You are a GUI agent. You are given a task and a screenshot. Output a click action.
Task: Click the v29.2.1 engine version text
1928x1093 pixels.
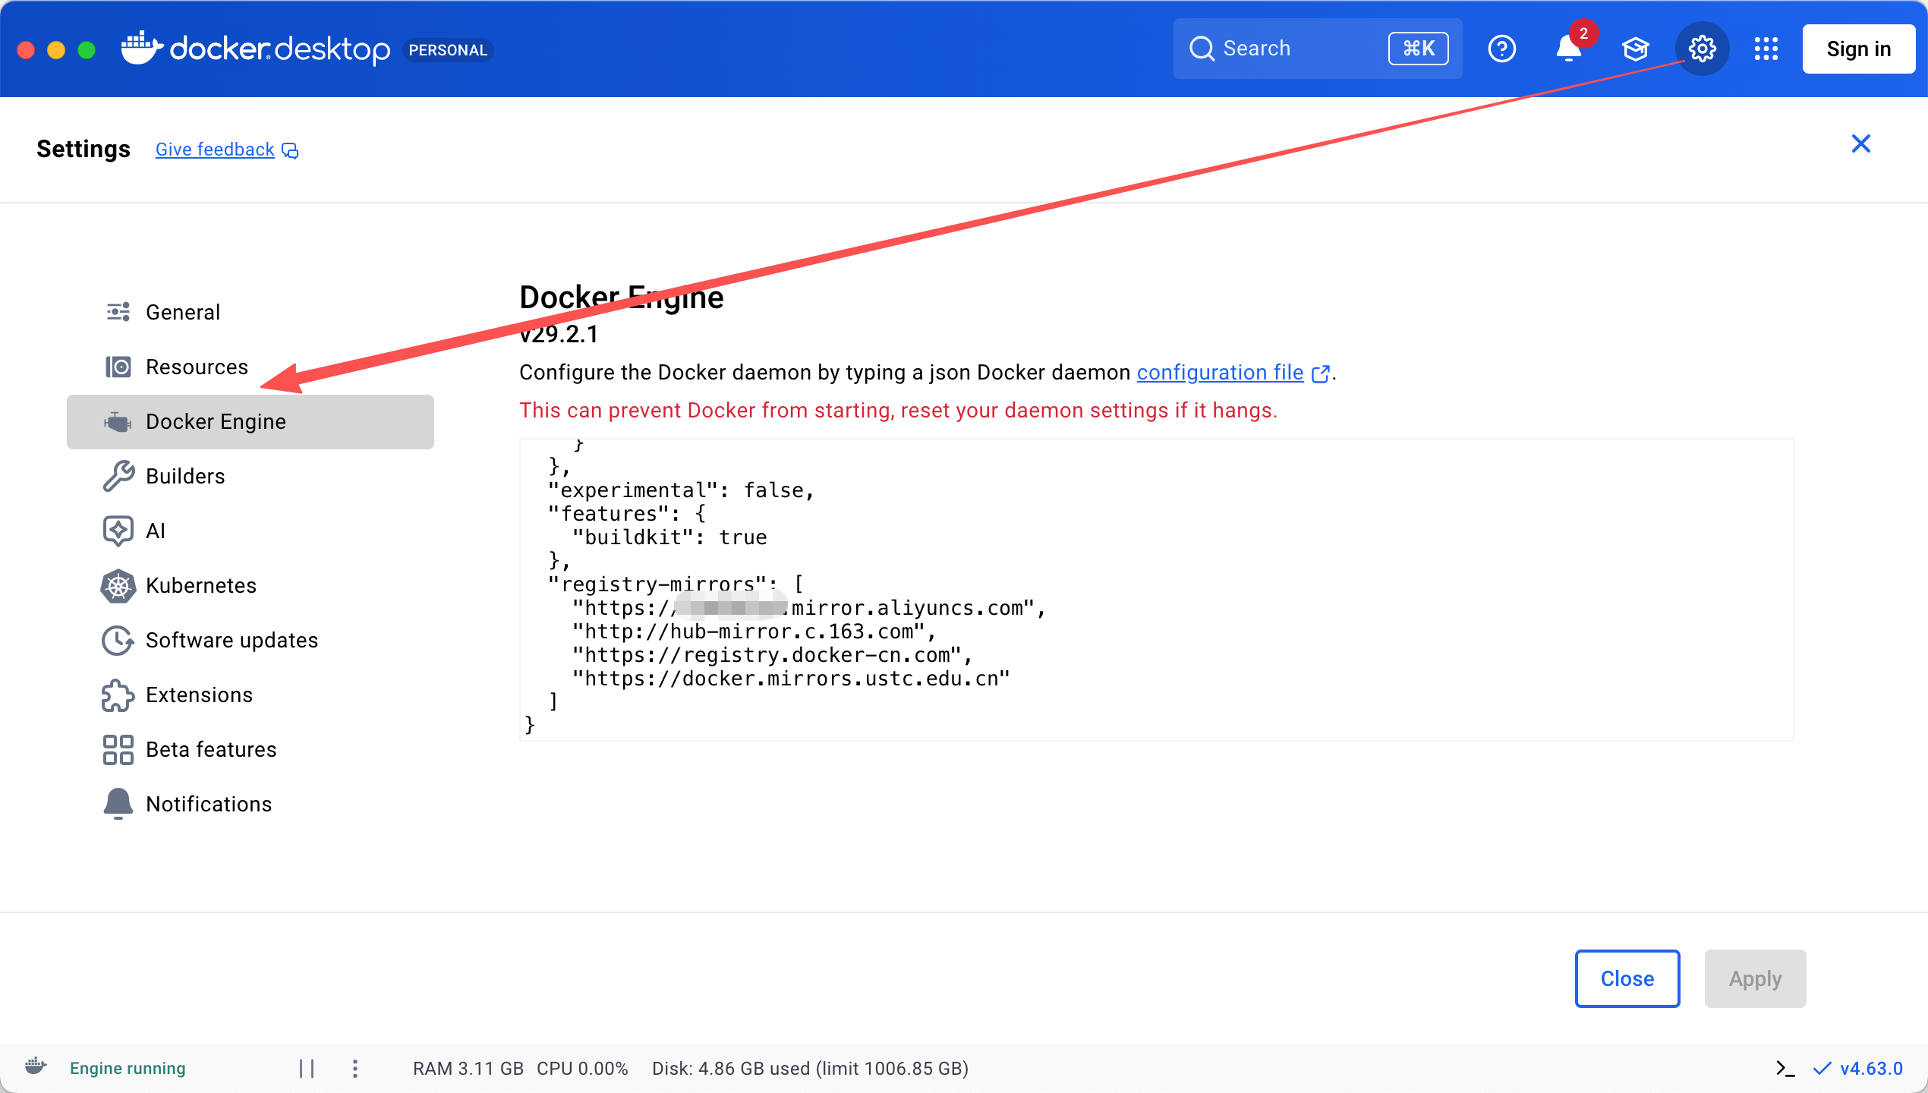coord(559,334)
